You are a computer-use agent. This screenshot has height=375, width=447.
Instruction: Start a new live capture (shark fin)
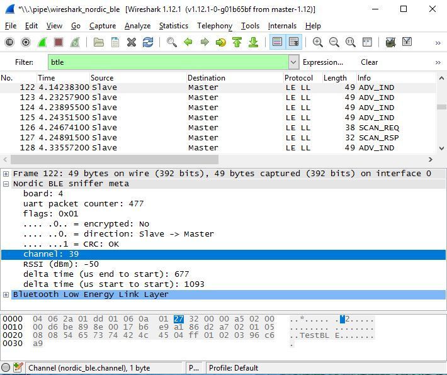click(42, 42)
